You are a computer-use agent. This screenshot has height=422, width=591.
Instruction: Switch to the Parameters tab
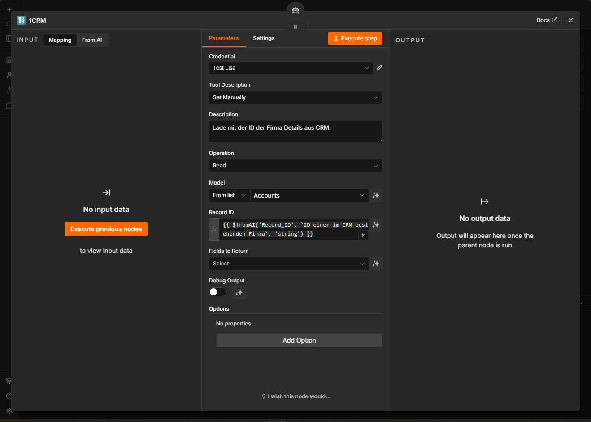click(x=224, y=38)
